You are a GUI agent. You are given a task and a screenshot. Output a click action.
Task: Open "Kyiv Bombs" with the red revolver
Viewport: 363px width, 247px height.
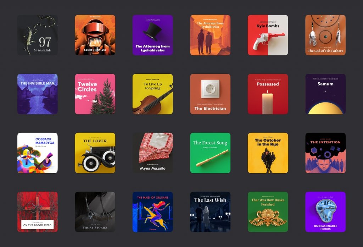tap(268, 35)
